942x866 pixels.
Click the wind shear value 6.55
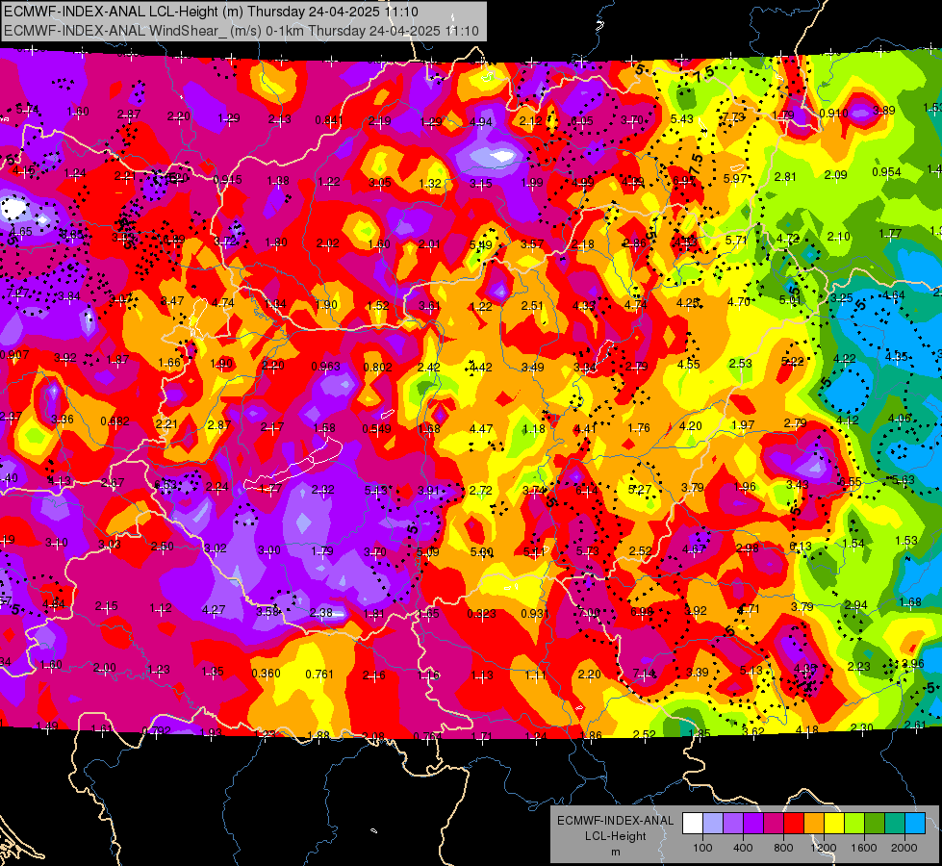tap(850, 482)
